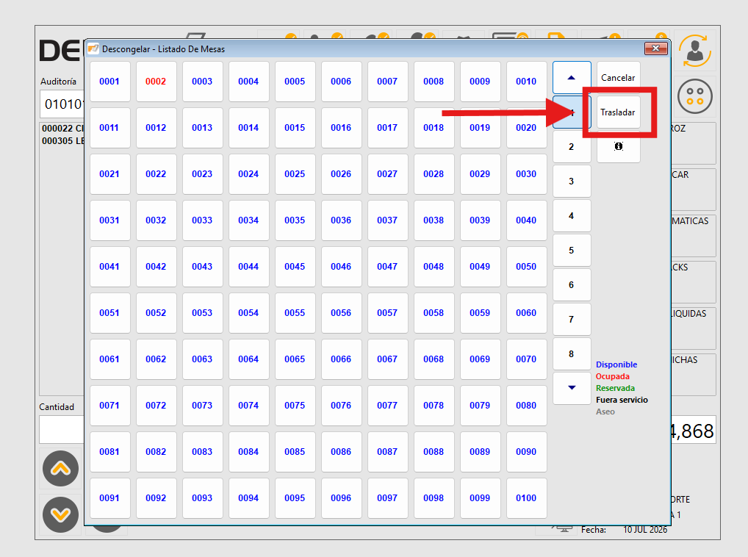Select table 0077
The width and height of the screenshot is (748, 557).
tap(387, 406)
